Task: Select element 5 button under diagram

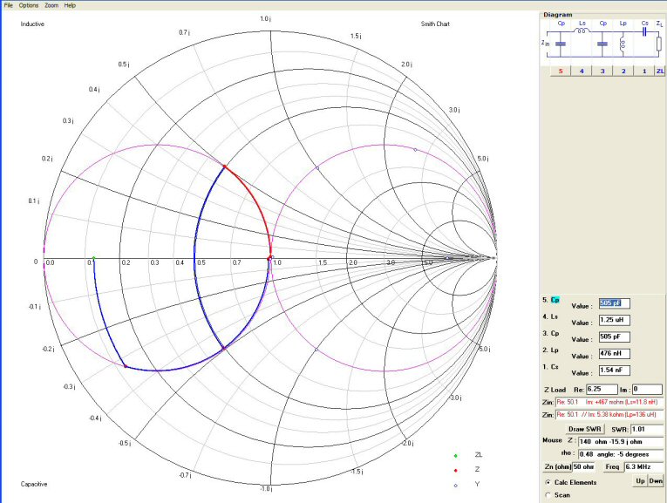Action: pos(560,71)
